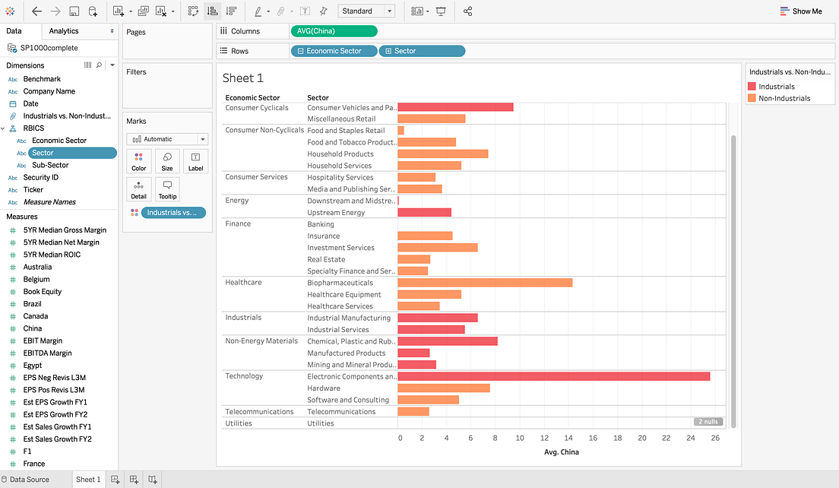Create a new dashboard

[134, 479]
